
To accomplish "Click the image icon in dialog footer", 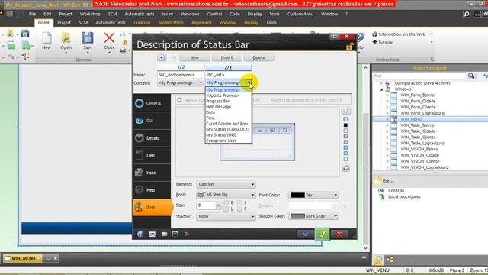I will tap(152, 234).
